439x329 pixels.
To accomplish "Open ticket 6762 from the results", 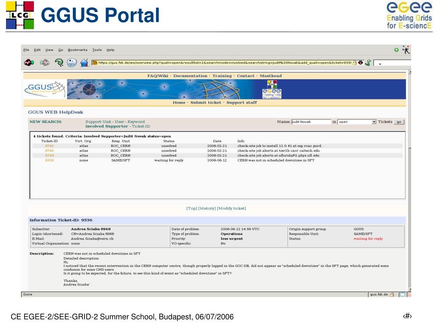I will pyautogui.click(x=49, y=146).
